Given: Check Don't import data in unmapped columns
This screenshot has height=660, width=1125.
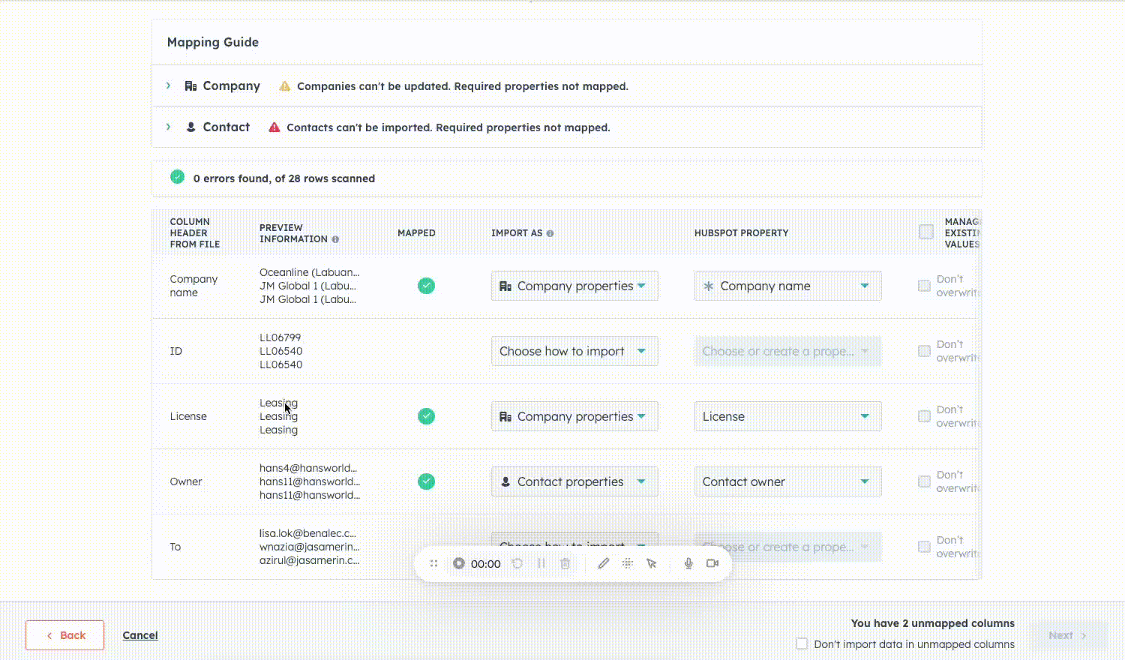Looking at the screenshot, I should tap(801, 643).
